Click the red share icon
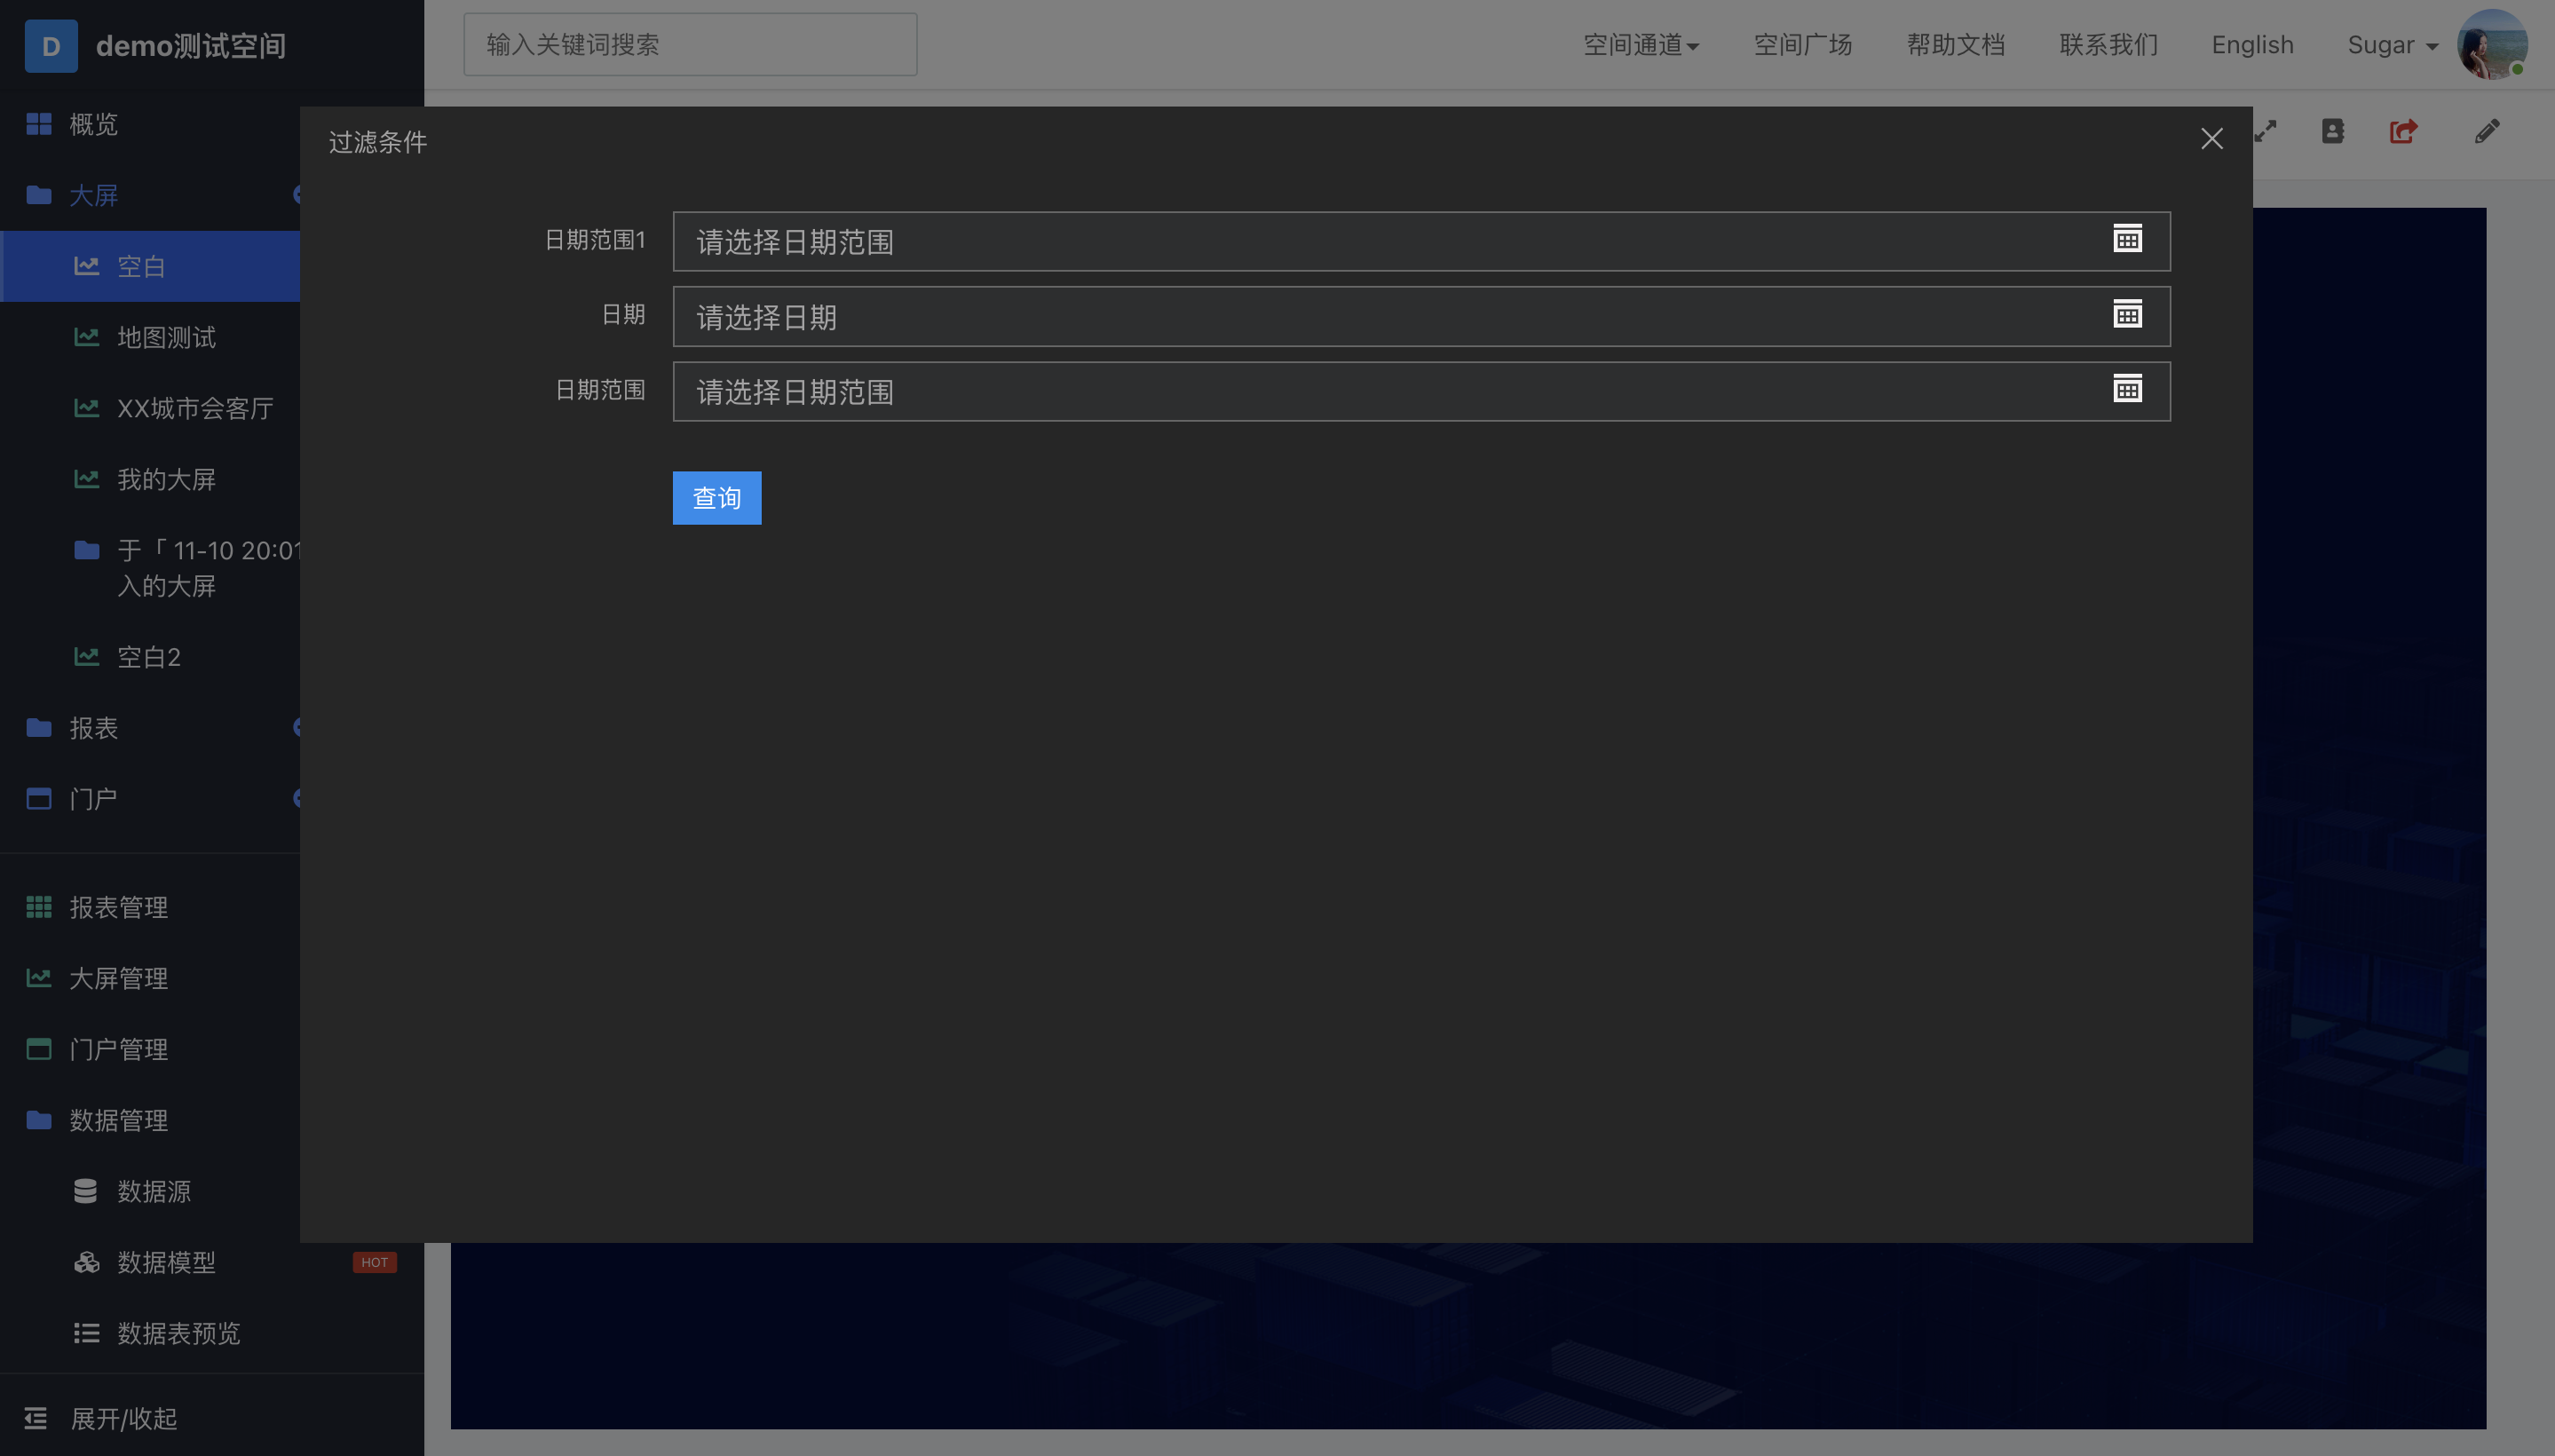The width and height of the screenshot is (2555, 1456). (x=2404, y=131)
